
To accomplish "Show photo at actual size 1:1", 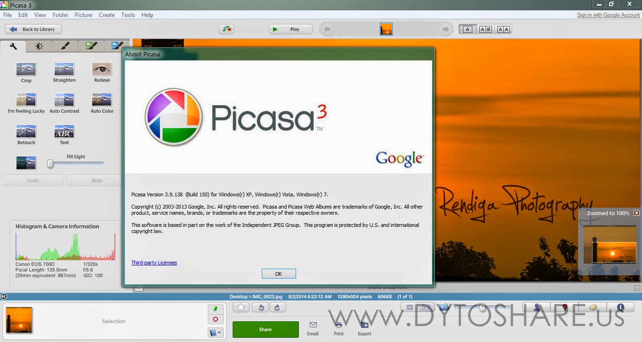I will click(426, 307).
